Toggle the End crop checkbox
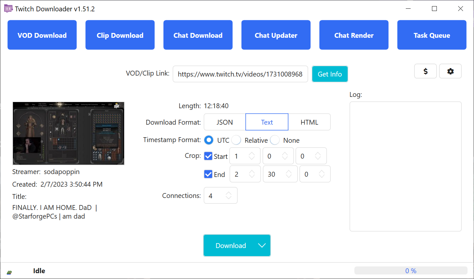Image resolution: width=474 pixels, height=279 pixels. [x=208, y=174]
